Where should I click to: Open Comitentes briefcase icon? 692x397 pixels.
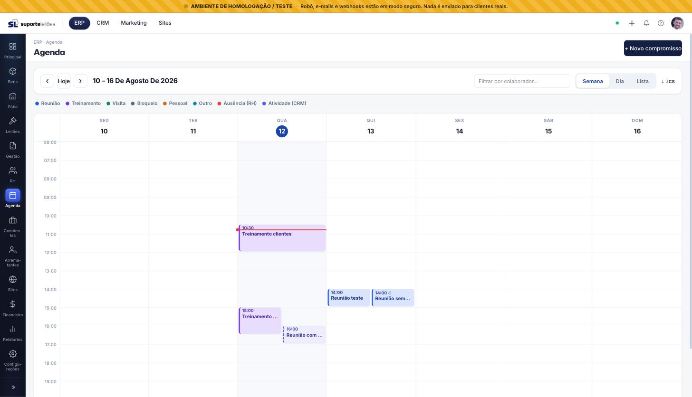[13, 220]
